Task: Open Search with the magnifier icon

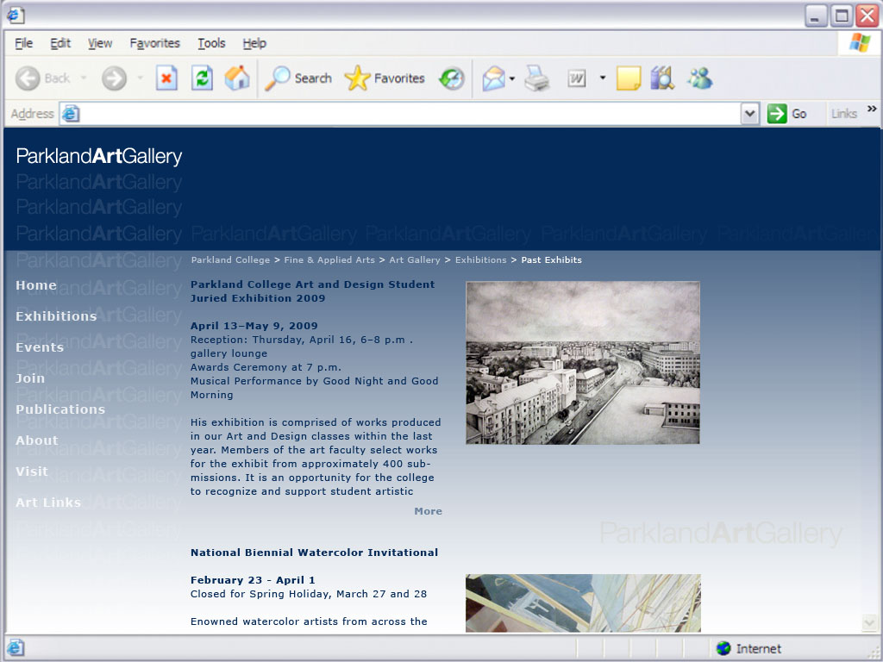Action: pos(277,78)
